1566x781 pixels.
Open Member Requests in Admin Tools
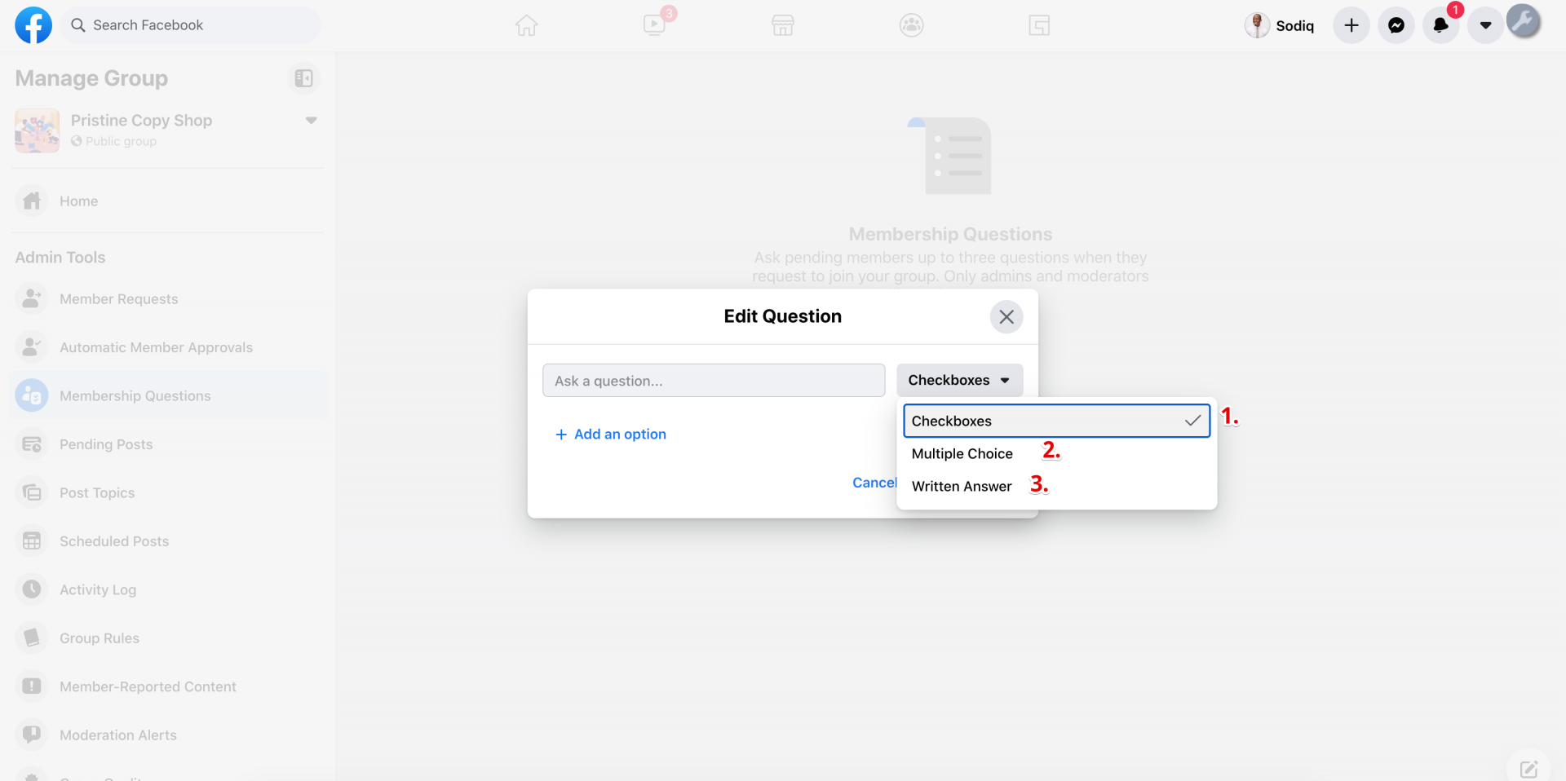pyautogui.click(x=118, y=299)
